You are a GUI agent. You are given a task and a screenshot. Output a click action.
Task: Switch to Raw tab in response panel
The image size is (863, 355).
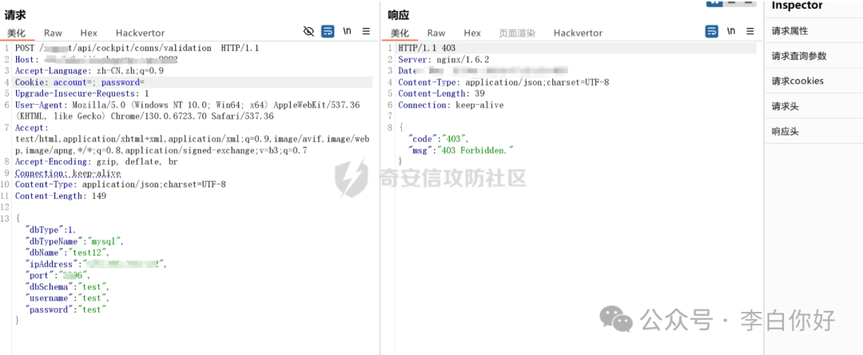(x=436, y=33)
